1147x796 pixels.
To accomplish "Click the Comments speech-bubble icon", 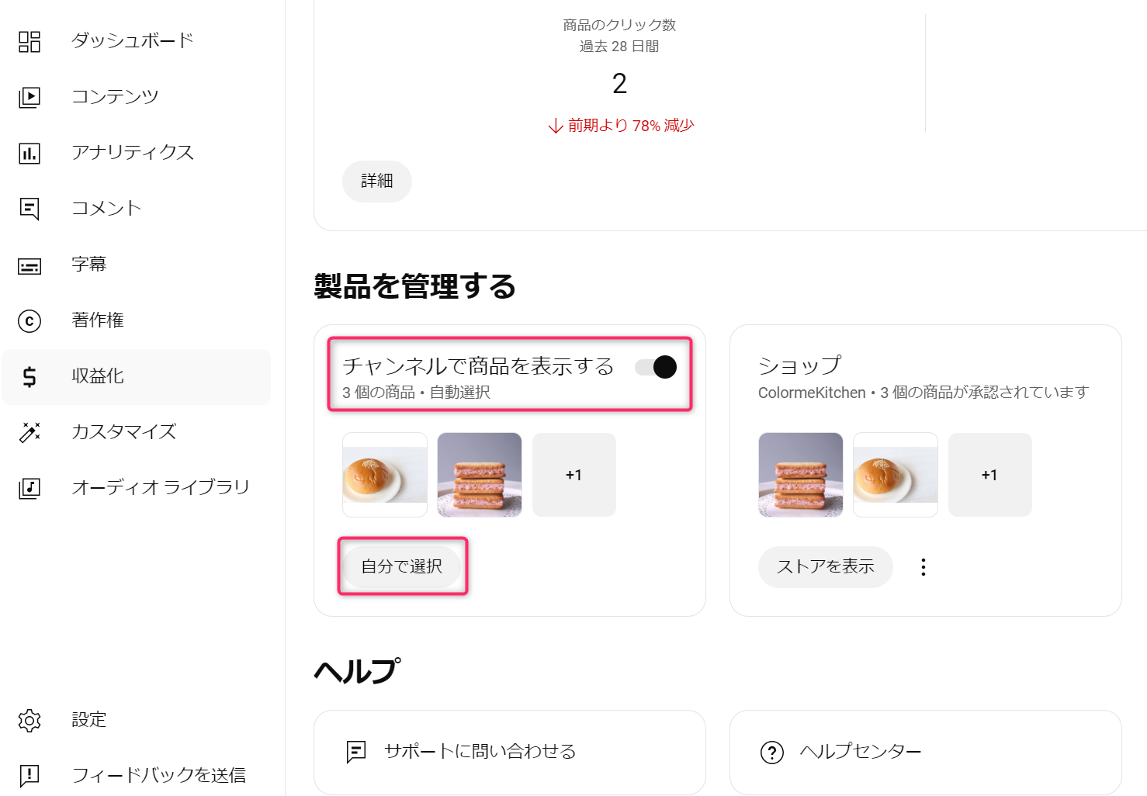I will (29, 209).
